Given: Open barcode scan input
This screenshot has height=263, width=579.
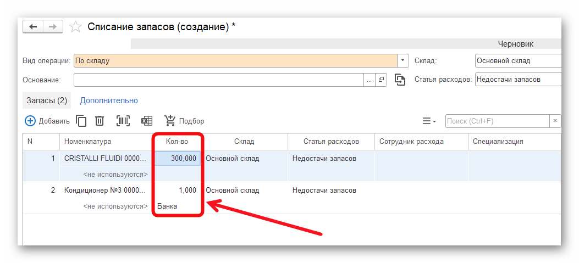Looking at the screenshot, I should pyautogui.click(x=123, y=121).
